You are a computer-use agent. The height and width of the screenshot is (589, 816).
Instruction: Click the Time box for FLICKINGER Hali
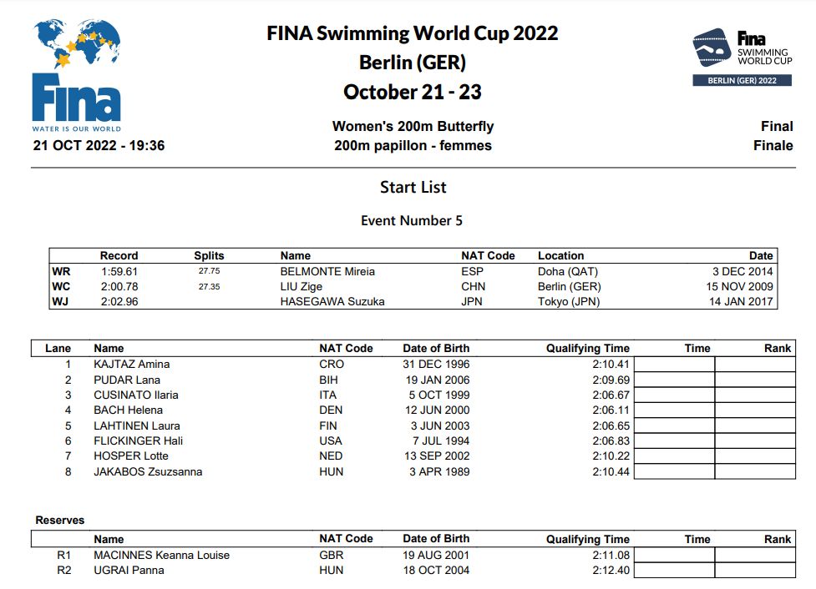click(676, 441)
